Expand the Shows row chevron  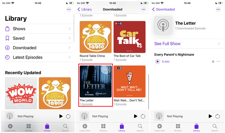click(x=70, y=29)
